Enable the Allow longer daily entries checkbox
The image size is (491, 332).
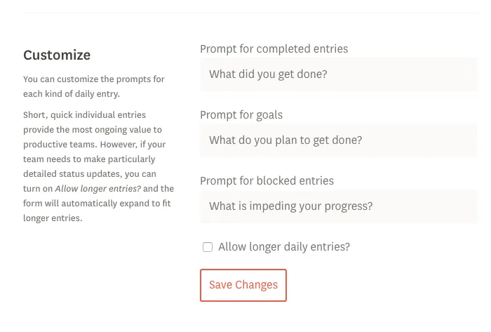click(208, 247)
